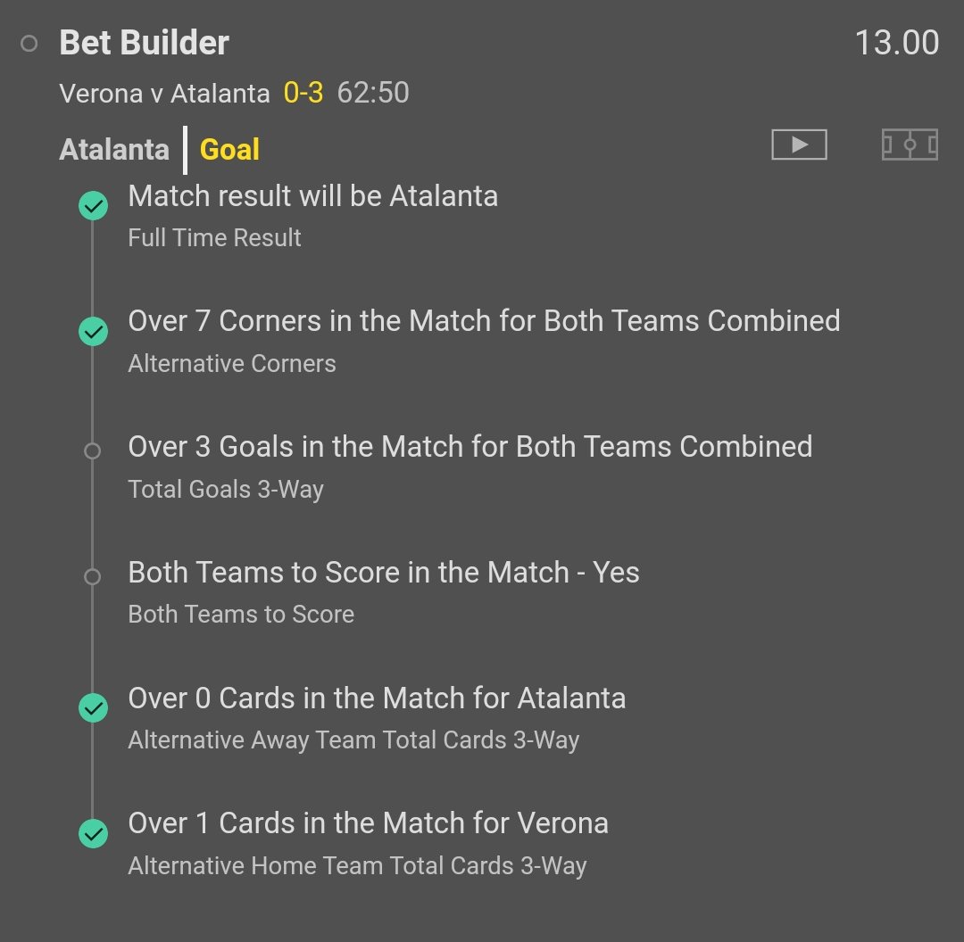Click the green tick beside Over 7 Corners

[x=93, y=332]
